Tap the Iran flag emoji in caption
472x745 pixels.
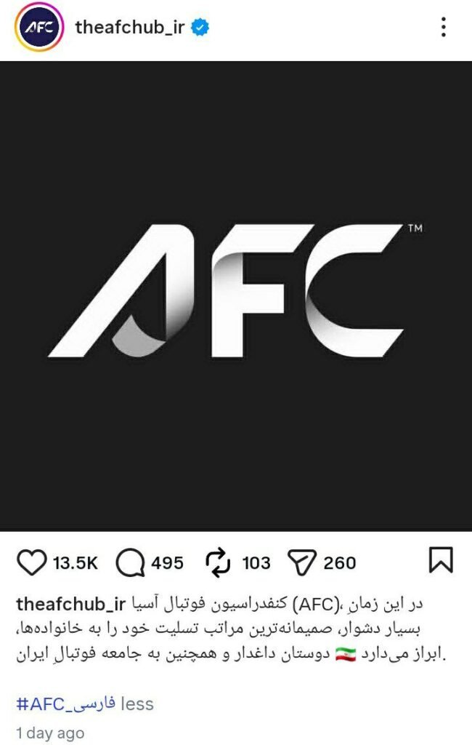(x=346, y=654)
